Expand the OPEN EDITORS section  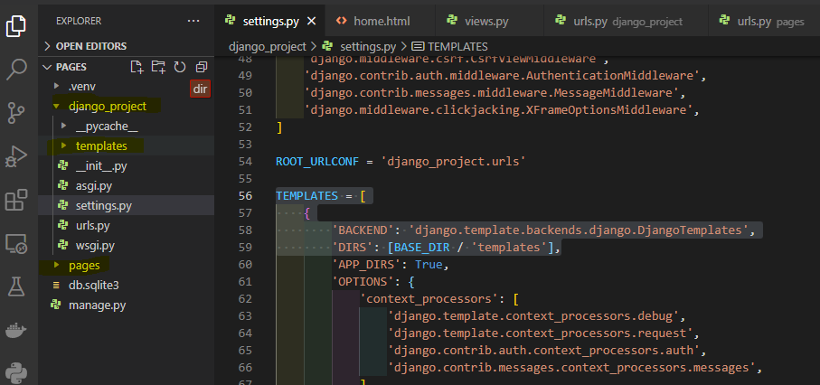[126, 46]
